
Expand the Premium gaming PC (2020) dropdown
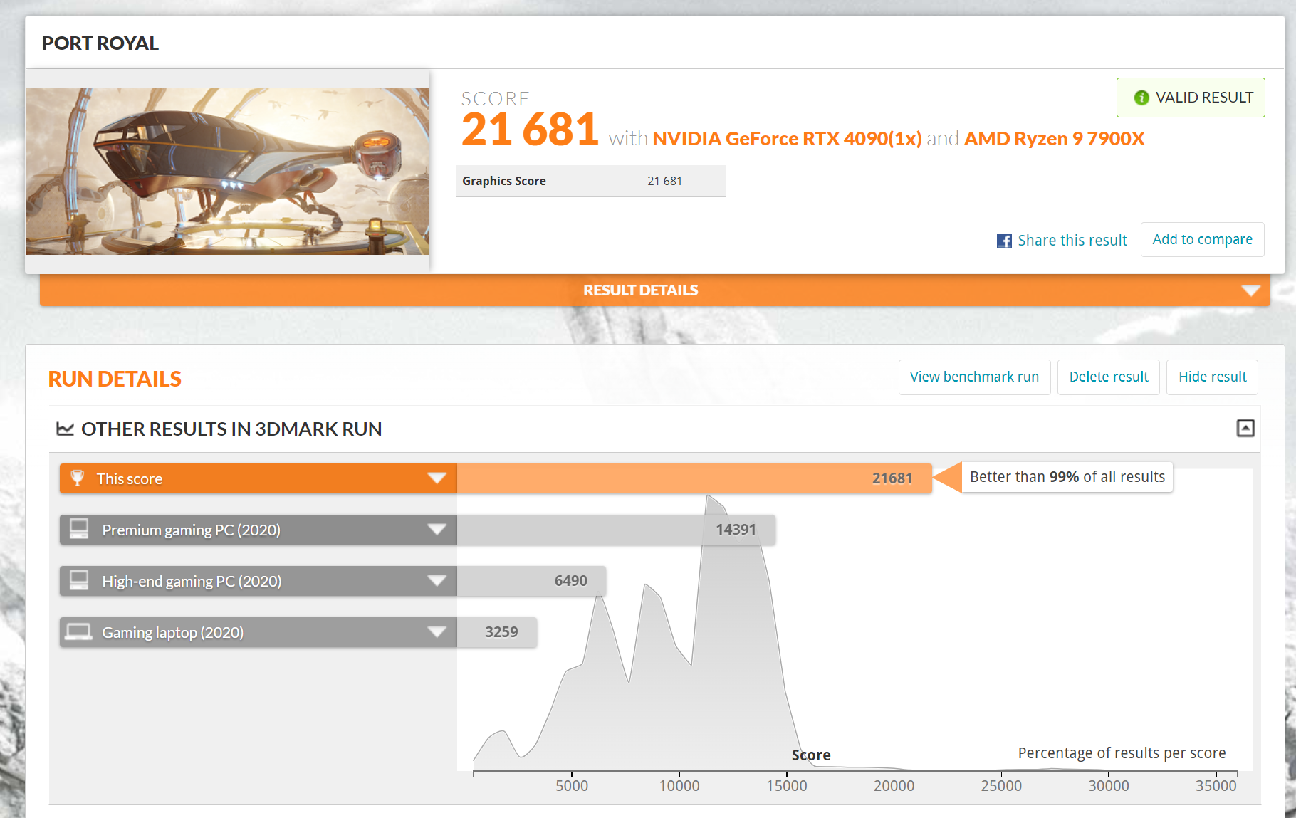[437, 530]
